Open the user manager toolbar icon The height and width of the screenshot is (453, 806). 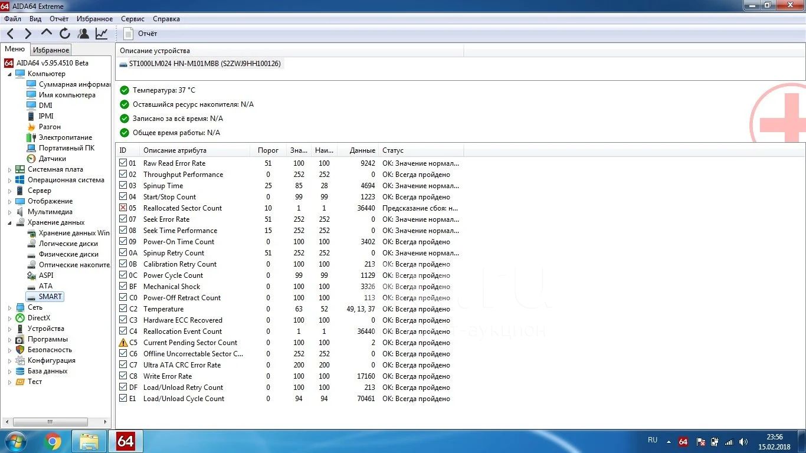click(x=84, y=34)
